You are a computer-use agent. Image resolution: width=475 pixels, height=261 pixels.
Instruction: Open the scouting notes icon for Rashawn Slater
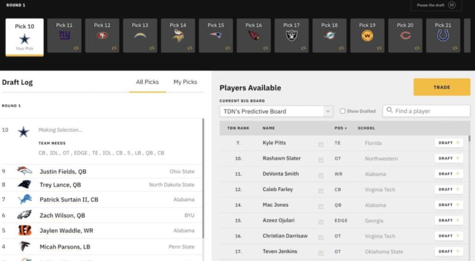click(x=321, y=160)
